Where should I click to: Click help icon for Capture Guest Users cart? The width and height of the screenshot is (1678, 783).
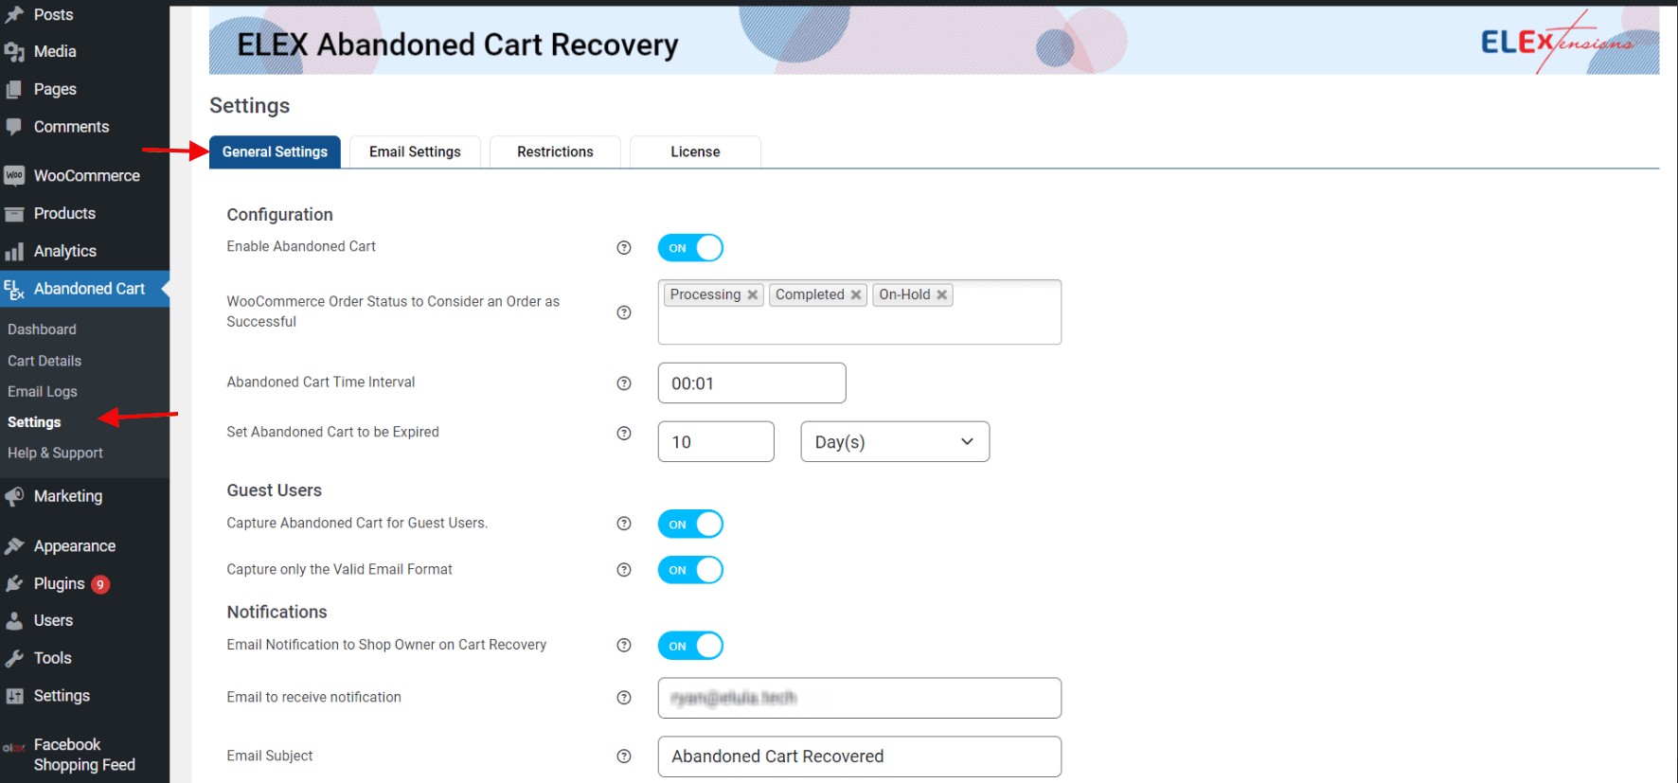pyautogui.click(x=624, y=524)
